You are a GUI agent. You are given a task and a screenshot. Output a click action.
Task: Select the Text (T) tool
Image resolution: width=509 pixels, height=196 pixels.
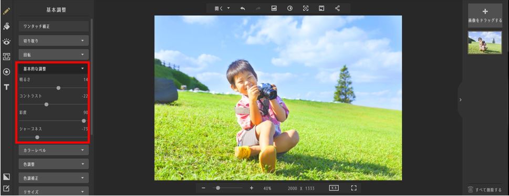click(x=6, y=87)
